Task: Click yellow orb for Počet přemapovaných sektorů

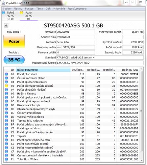Action: [x=7, y=86]
